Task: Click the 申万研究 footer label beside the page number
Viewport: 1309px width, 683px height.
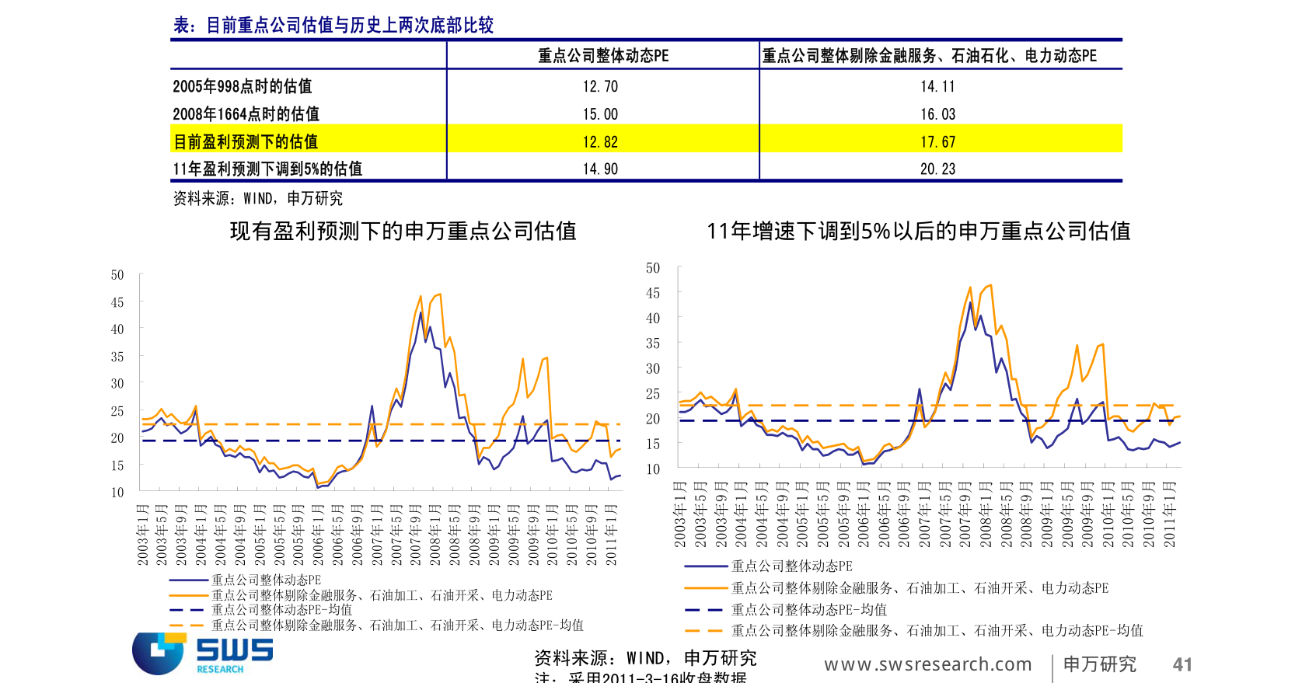Action: point(1099,664)
